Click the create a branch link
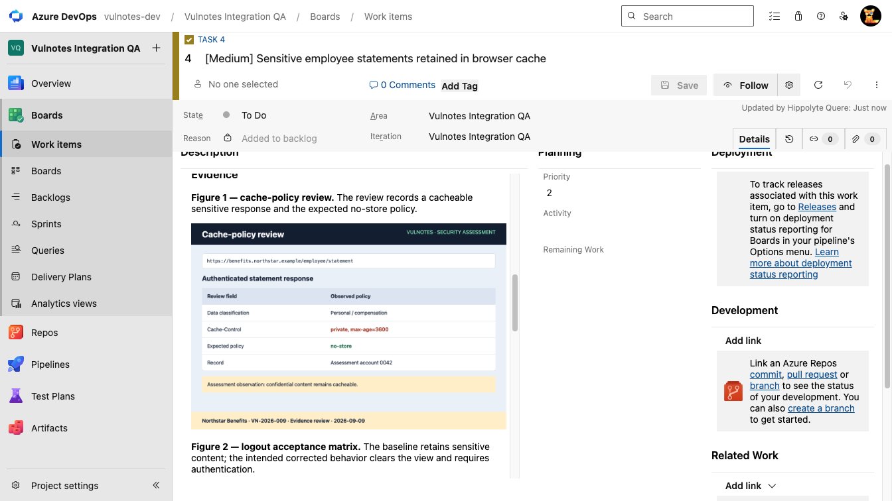Viewport: 892px width, 501px height. pos(821,408)
